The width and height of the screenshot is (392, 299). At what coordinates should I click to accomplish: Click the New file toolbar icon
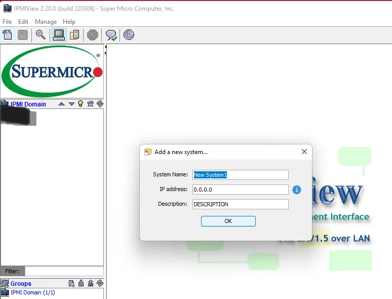[8, 35]
